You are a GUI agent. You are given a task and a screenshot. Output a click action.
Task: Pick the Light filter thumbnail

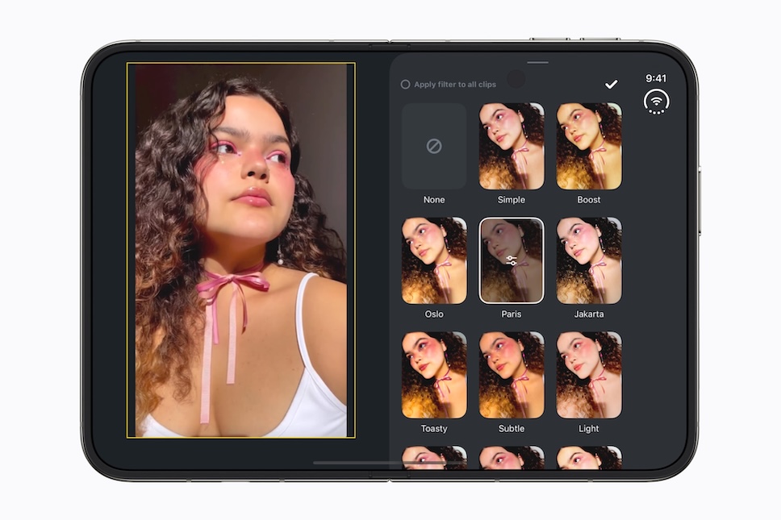click(589, 375)
